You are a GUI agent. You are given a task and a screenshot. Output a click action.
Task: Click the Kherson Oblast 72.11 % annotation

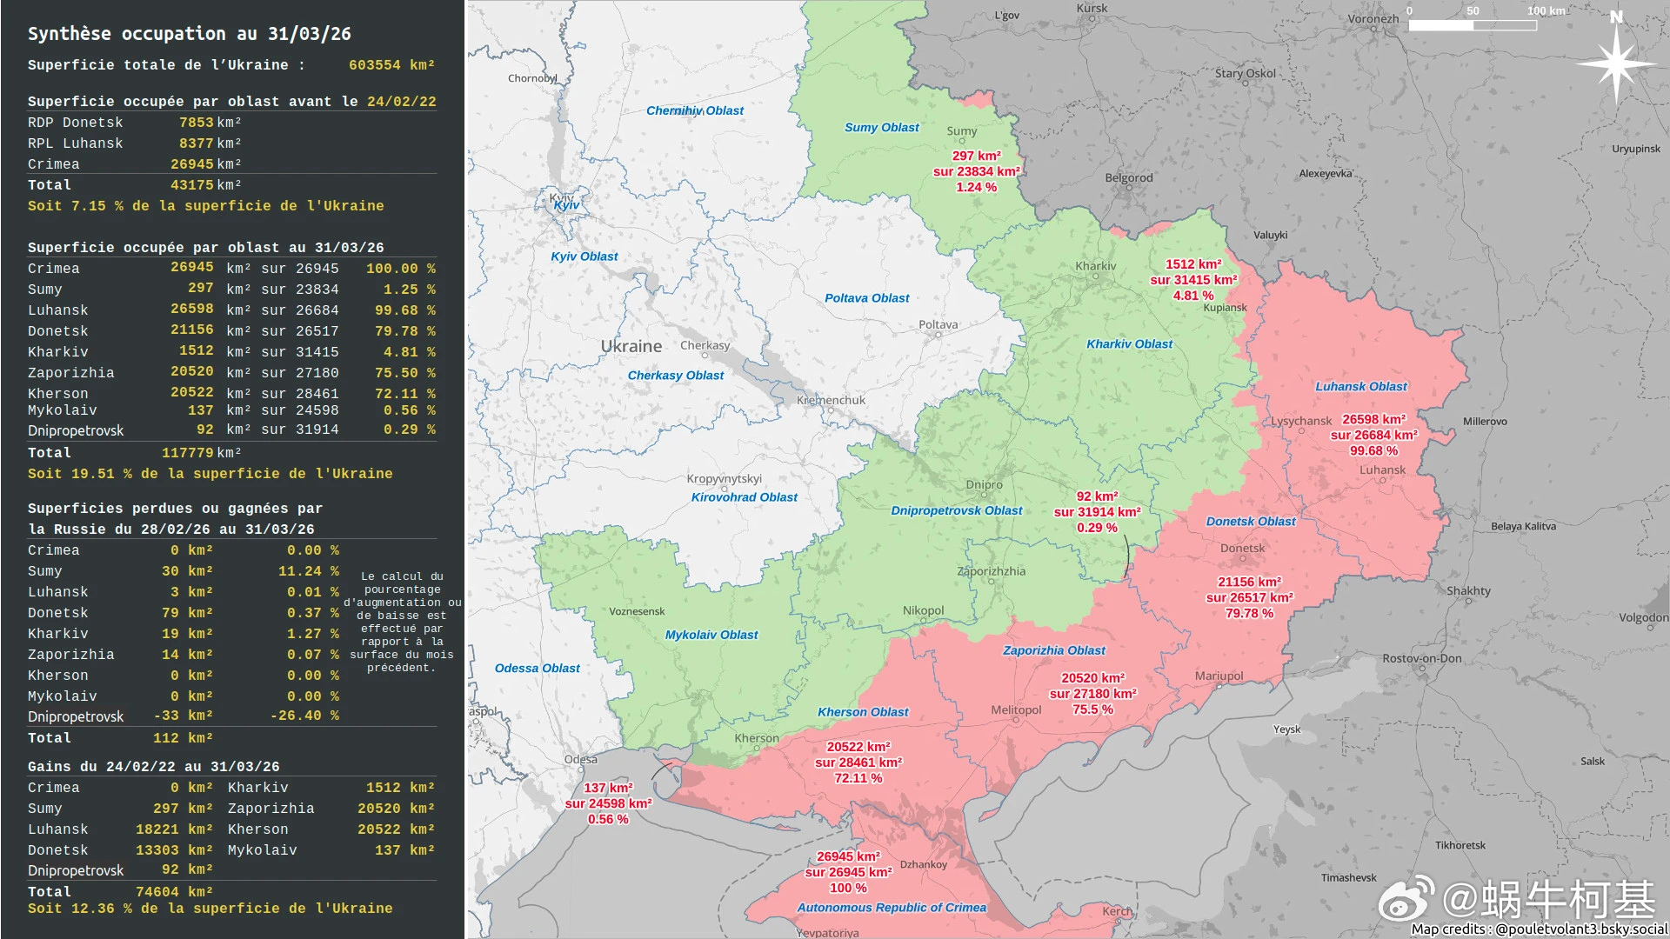click(x=858, y=763)
